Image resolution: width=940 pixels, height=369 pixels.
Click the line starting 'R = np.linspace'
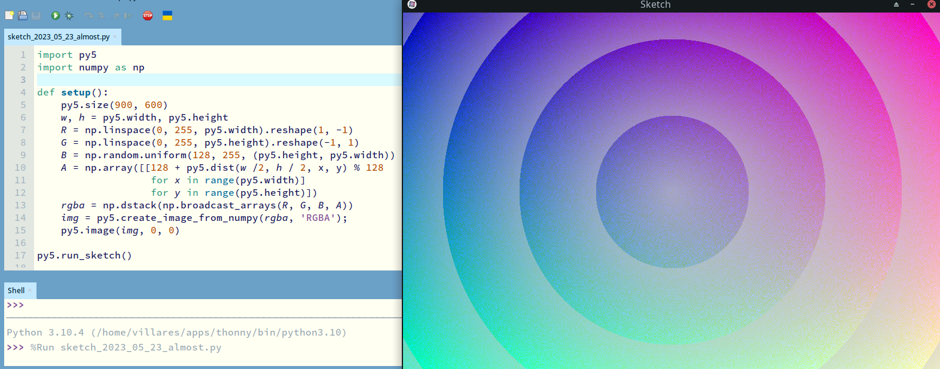(207, 130)
